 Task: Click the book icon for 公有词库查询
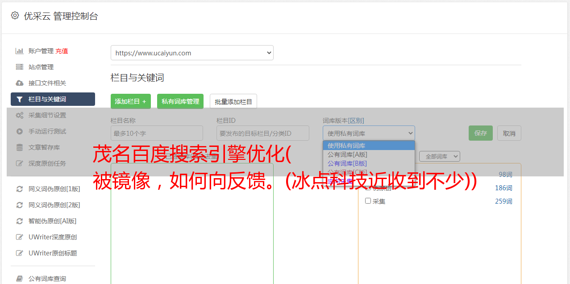[19, 279]
